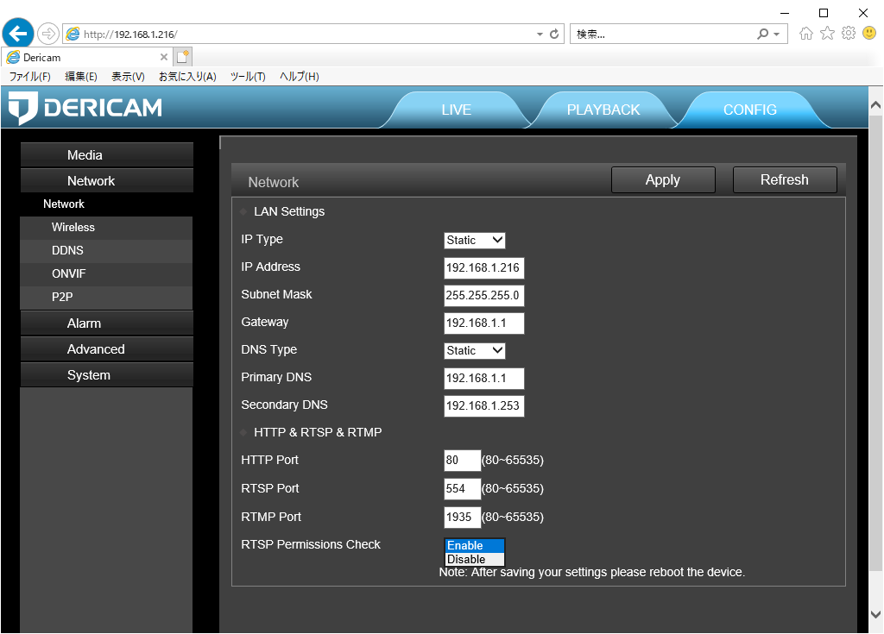
Task: Click the reboot note text
Action: (x=592, y=573)
